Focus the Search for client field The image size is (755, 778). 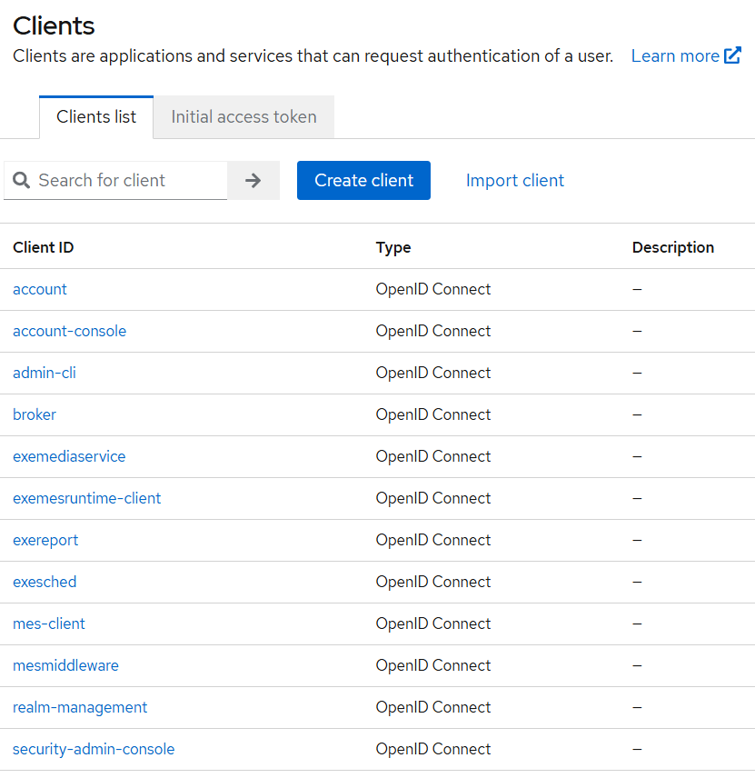[x=127, y=181]
